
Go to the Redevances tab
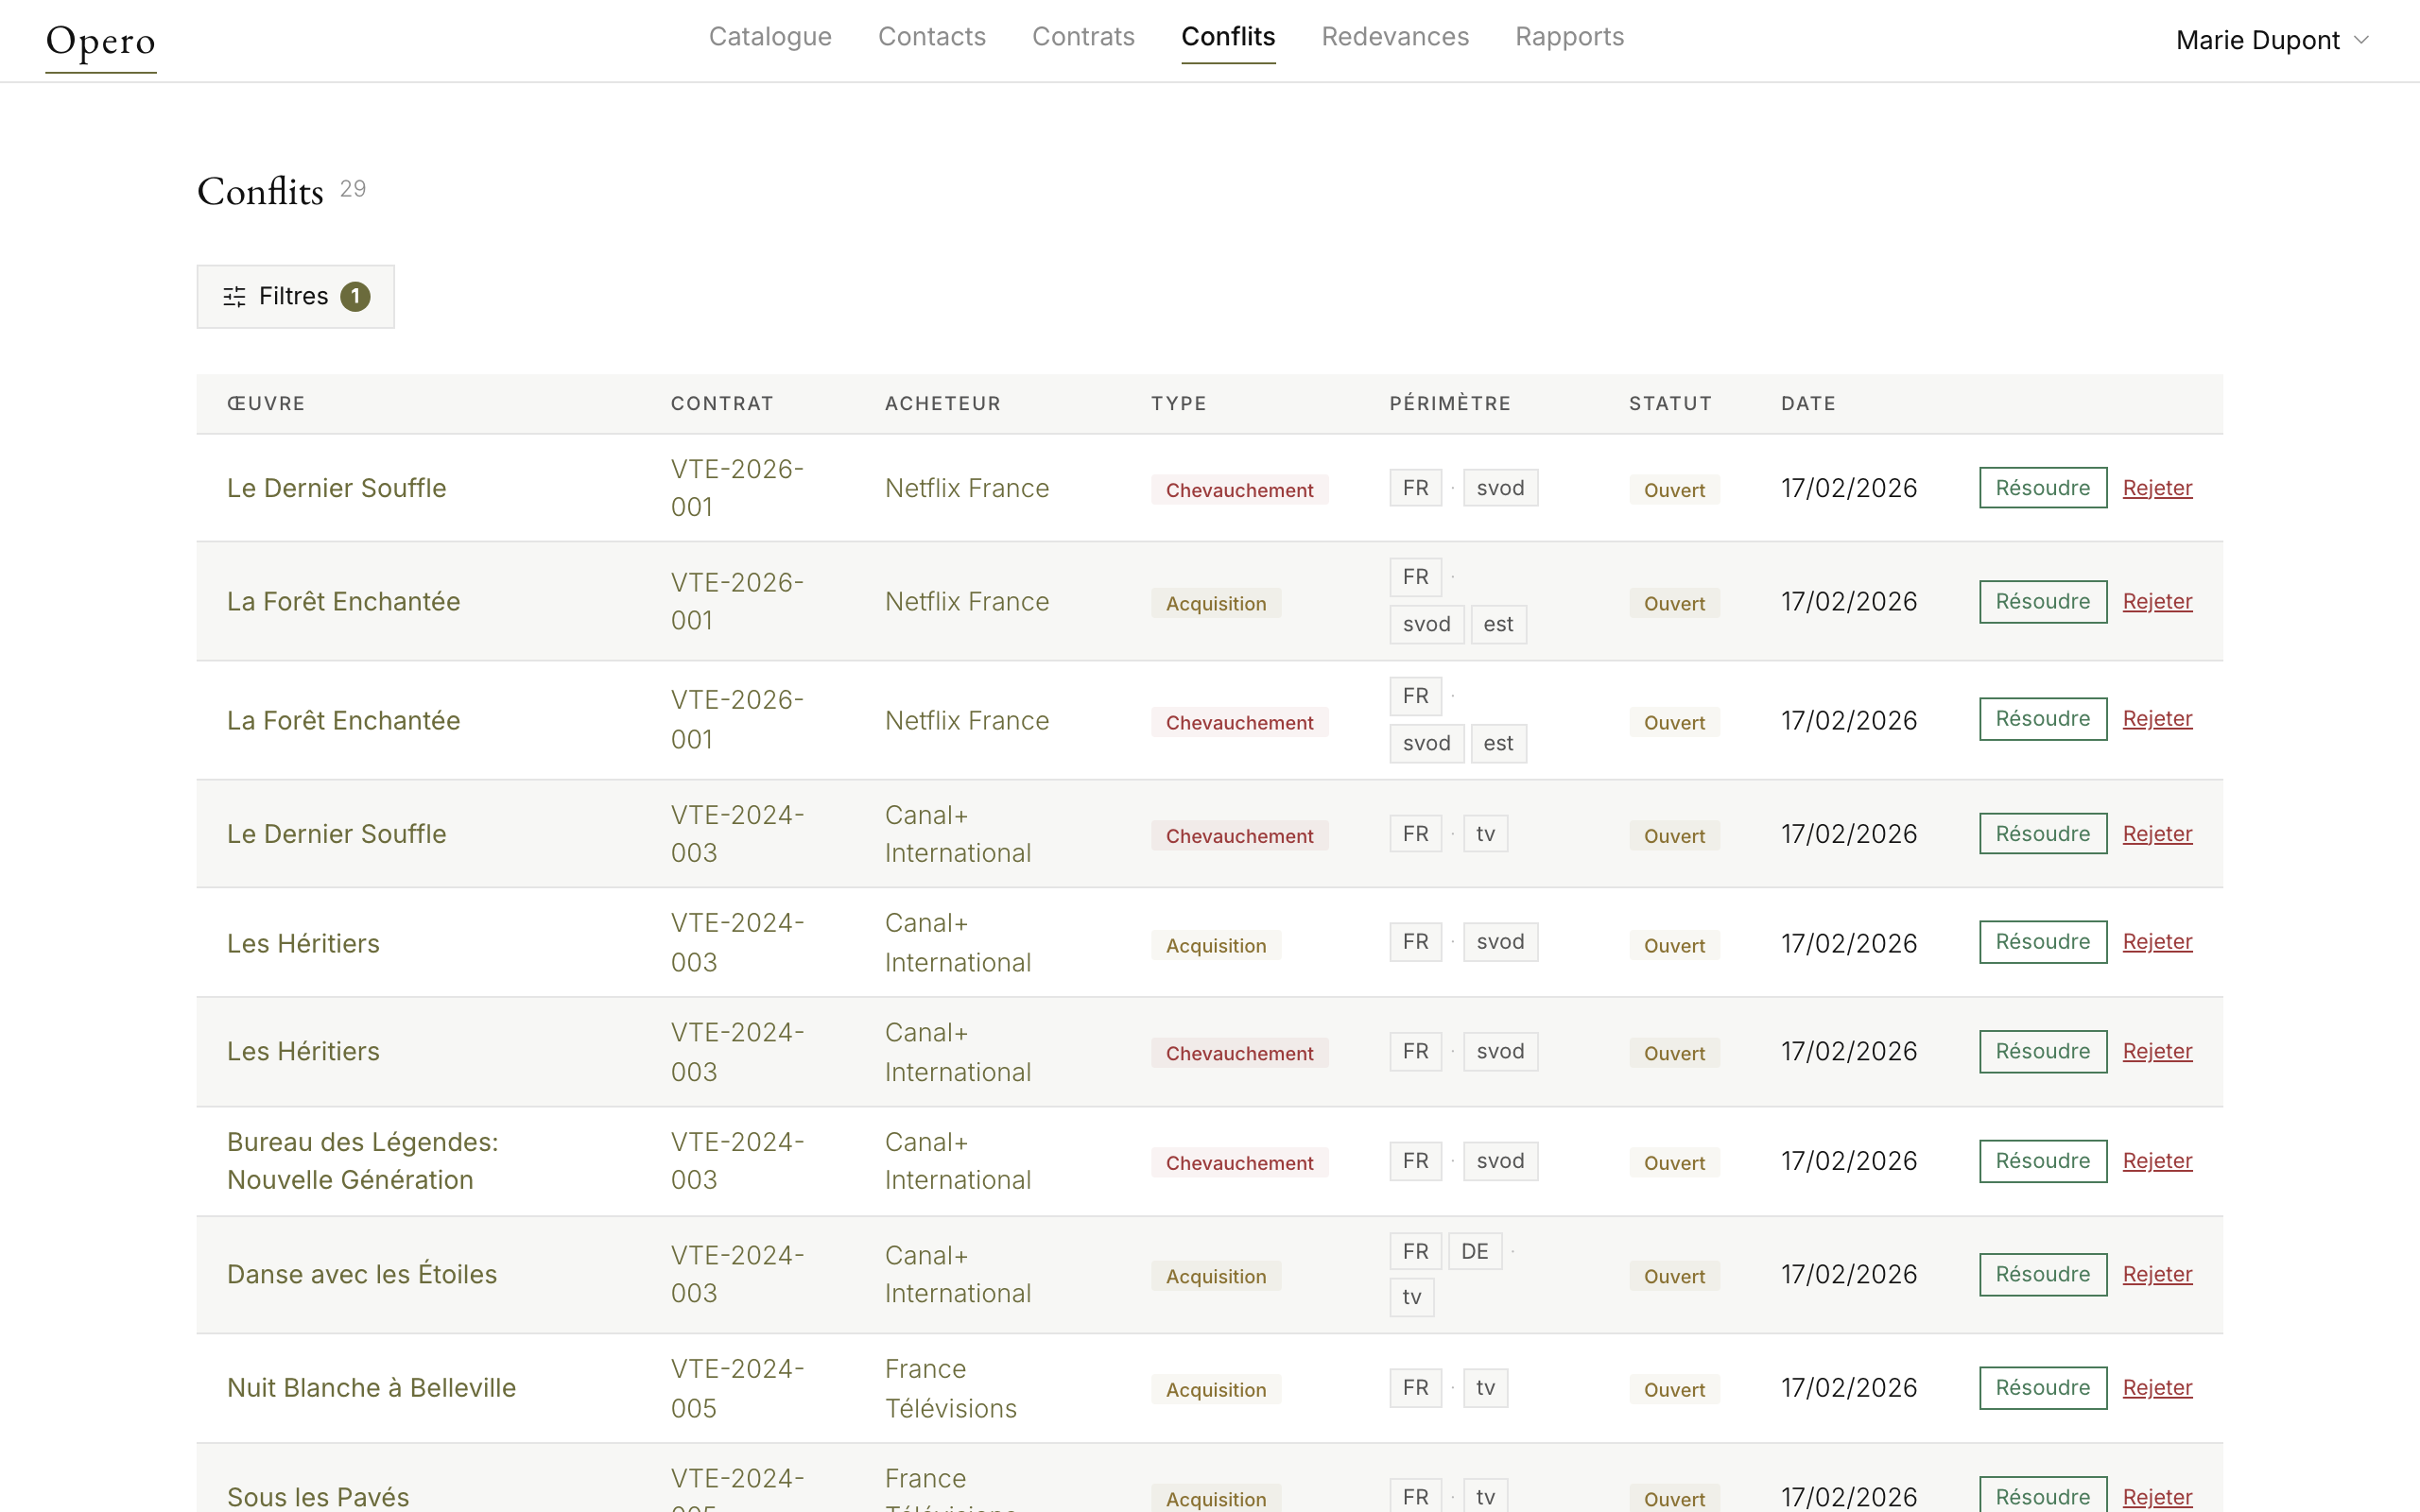coord(1394,37)
